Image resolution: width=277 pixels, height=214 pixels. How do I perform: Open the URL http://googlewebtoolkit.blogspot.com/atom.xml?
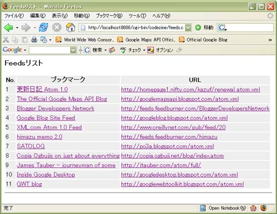click(182, 184)
